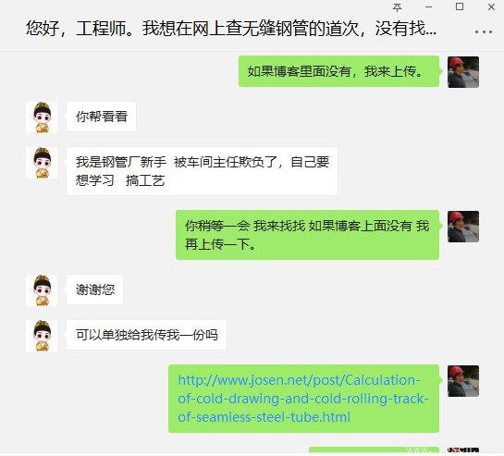Select the 谢谢您 message bubble
The height and width of the screenshot is (456, 504).
click(x=95, y=290)
